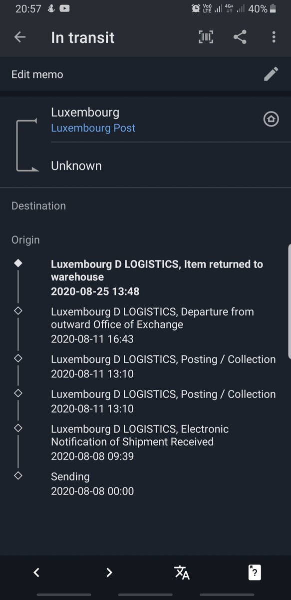This screenshot has width=291, height=600.
Task: Open the question-mark help card icon
Action: 255,572
